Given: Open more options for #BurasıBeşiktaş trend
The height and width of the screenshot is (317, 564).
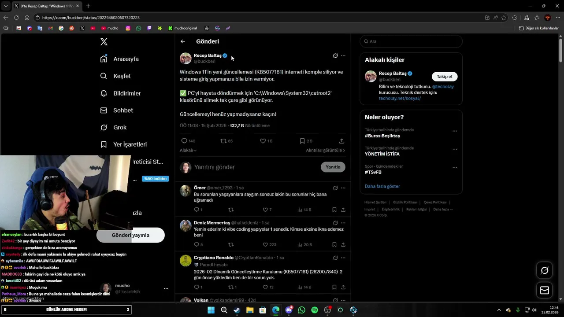Looking at the screenshot, I should coord(455,131).
